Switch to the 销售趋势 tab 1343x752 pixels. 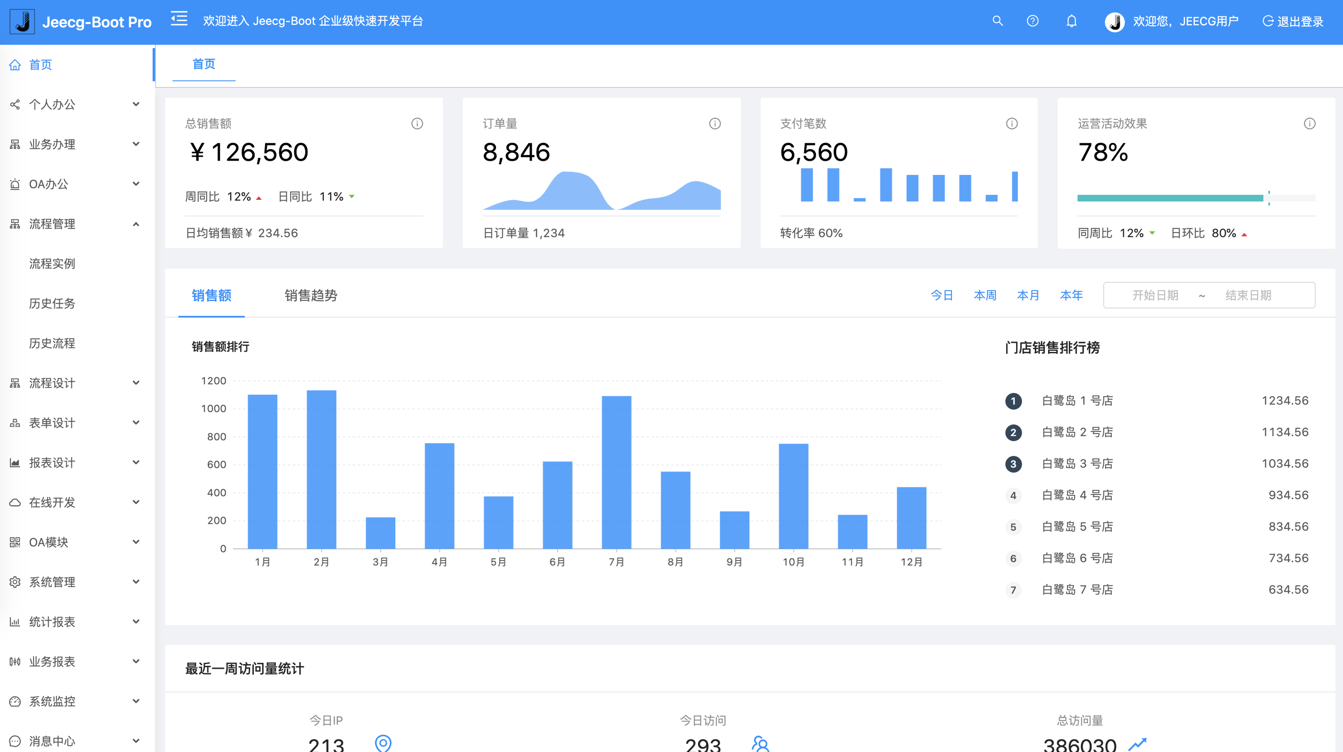pos(311,296)
